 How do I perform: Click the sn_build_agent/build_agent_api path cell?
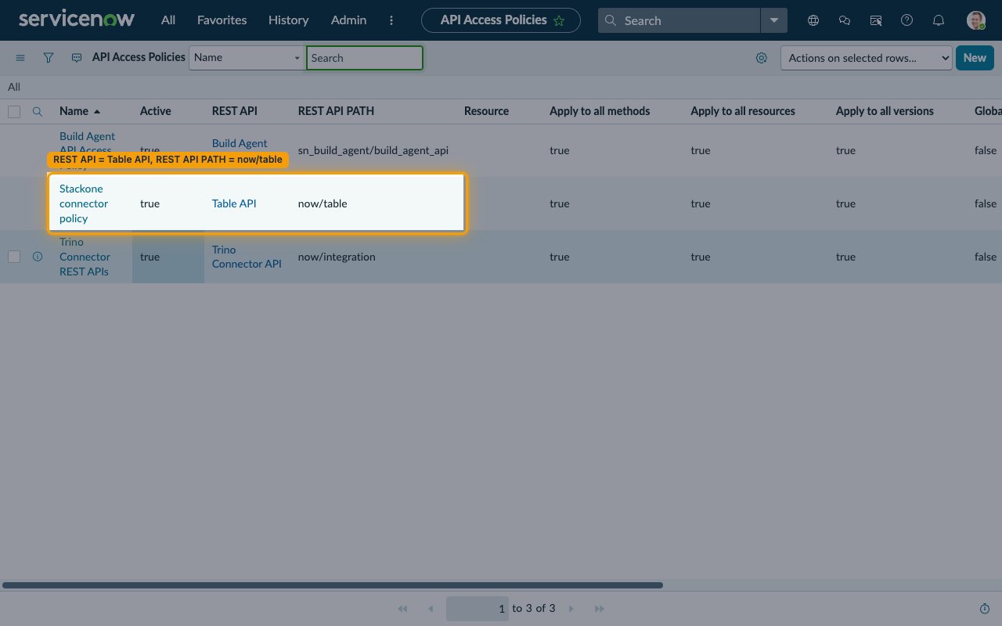click(373, 150)
